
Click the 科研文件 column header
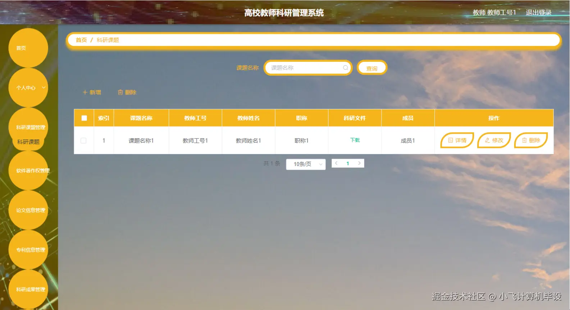click(355, 118)
